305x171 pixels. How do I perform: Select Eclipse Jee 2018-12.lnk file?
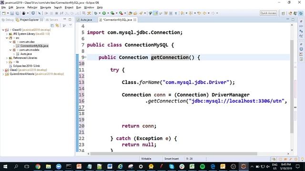(x=27, y=66)
